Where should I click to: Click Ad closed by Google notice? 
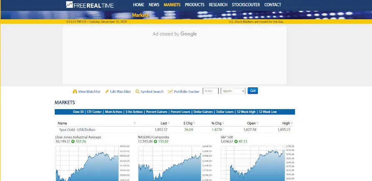click(175, 34)
